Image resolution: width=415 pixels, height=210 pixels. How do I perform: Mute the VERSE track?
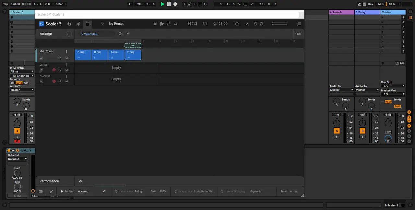click(66, 70)
